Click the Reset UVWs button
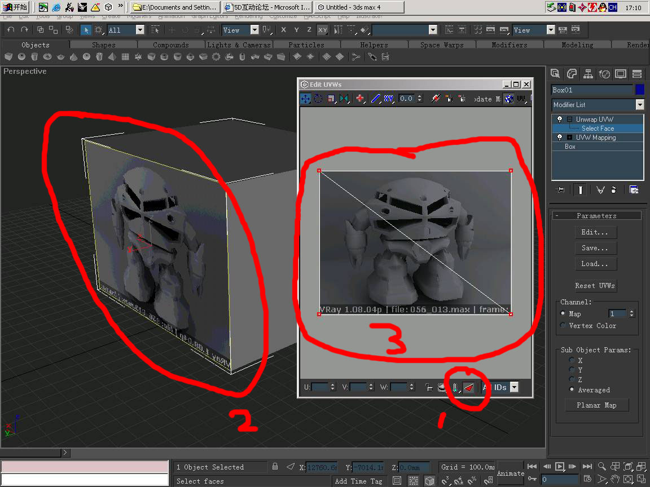The height and width of the screenshot is (487, 650). [595, 286]
